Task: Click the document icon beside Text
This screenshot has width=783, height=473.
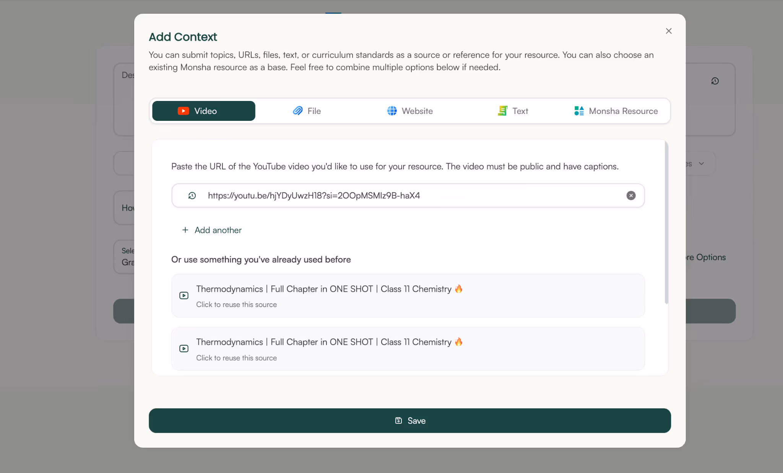Action: point(502,111)
